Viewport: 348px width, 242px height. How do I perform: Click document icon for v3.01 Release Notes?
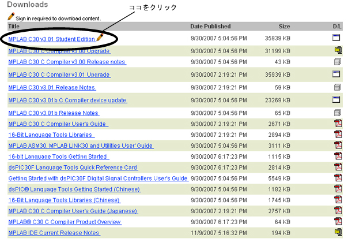point(338,87)
